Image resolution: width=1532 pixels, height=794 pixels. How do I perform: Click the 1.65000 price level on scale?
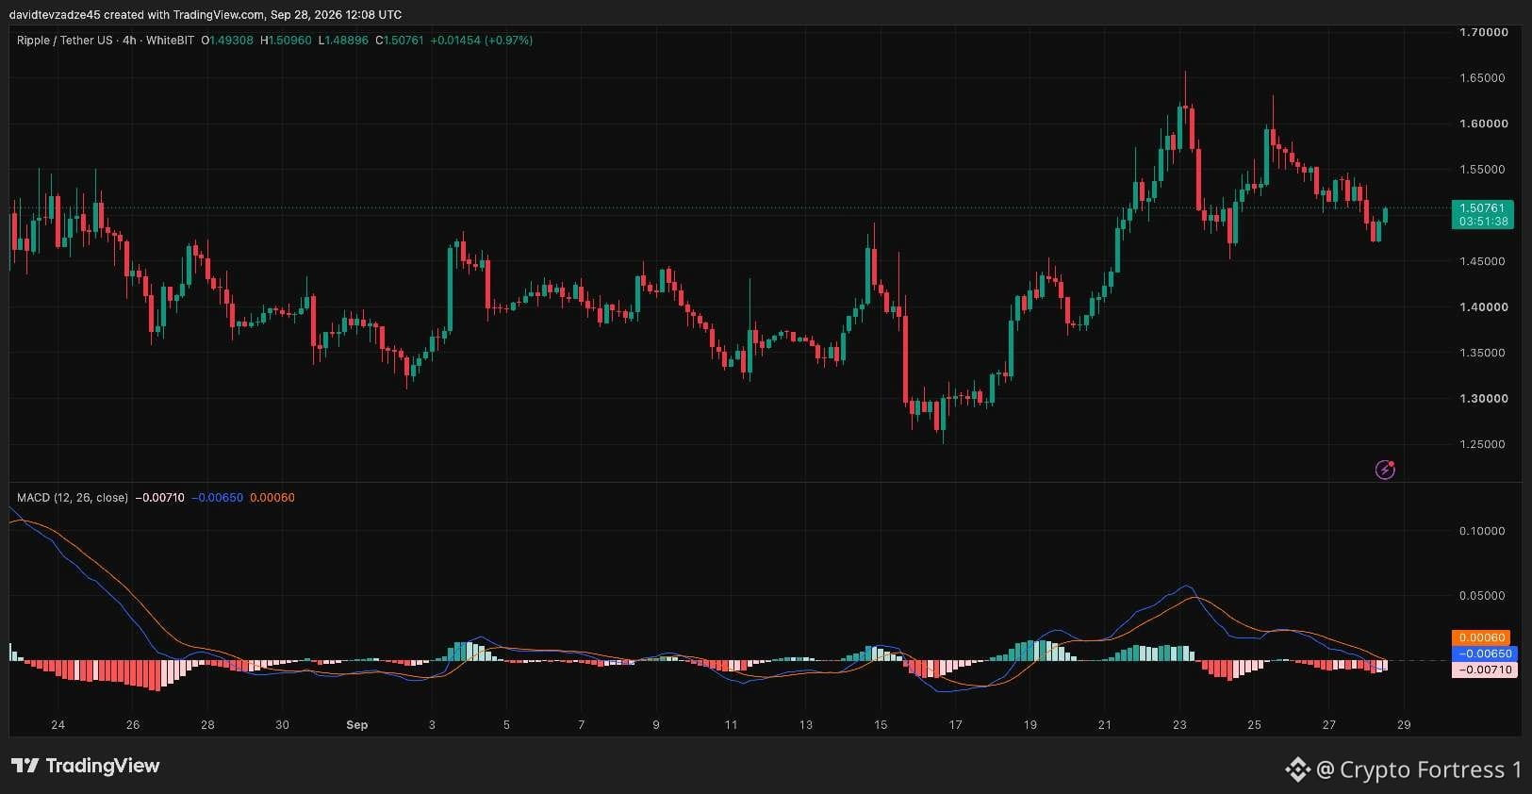click(1484, 78)
